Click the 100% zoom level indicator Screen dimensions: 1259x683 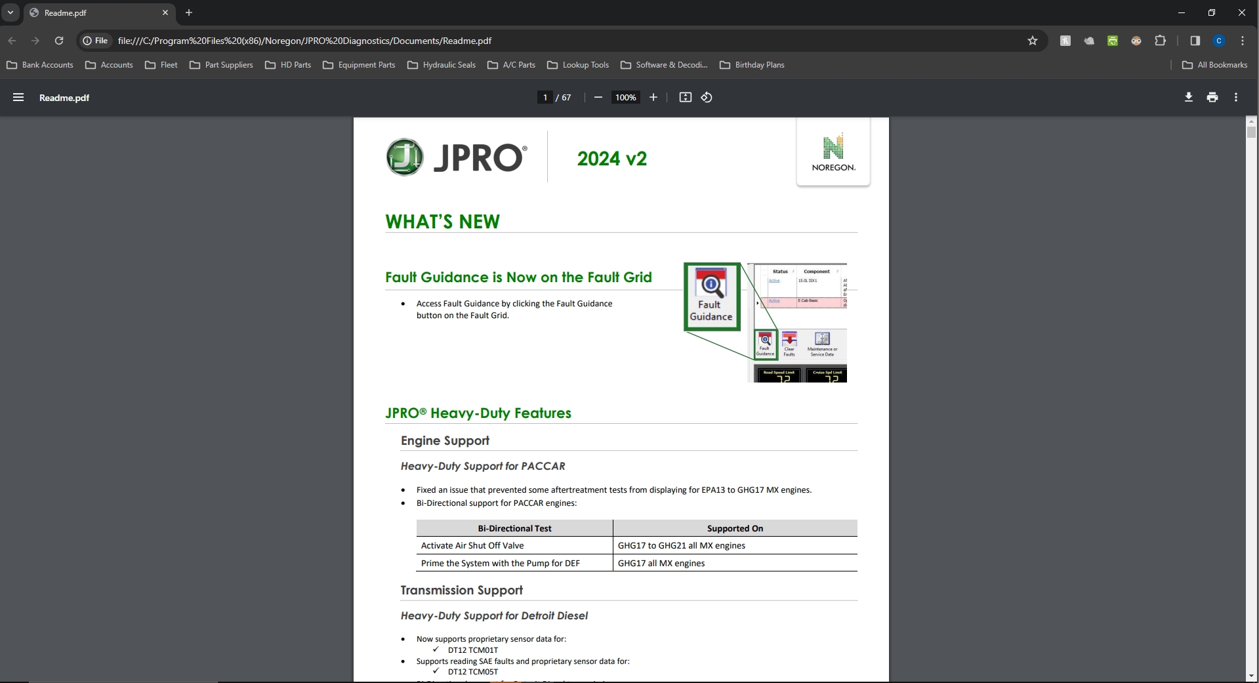click(625, 97)
